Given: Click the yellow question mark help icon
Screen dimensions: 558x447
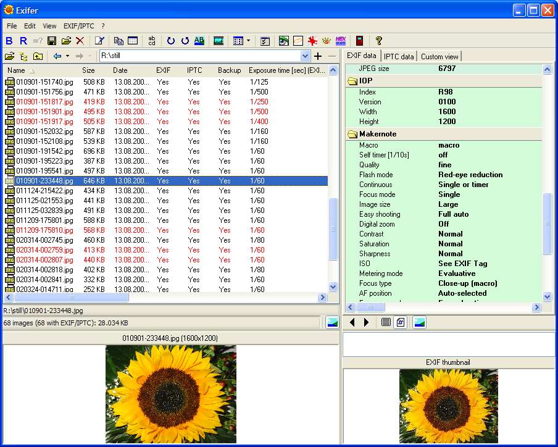Looking at the screenshot, I should pyautogui.click(x=379, y=41).
